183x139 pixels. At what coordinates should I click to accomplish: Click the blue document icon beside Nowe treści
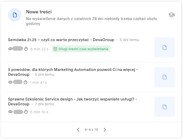(15, 15)
